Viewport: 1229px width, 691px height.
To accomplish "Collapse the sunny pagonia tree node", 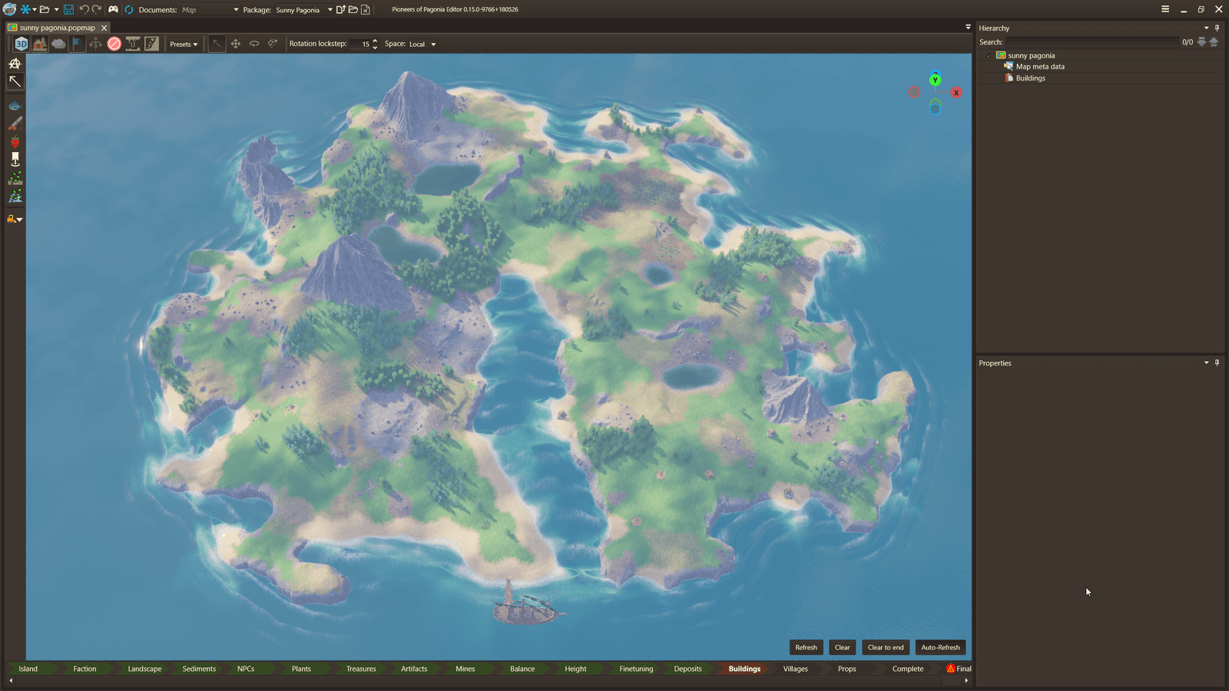I will pyautogui.click(x=989, y=55).
